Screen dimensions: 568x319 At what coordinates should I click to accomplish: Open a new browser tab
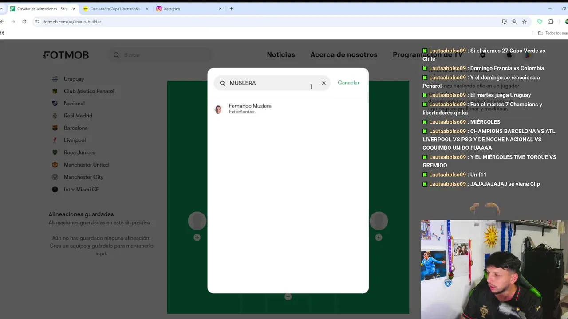[231, 8]
